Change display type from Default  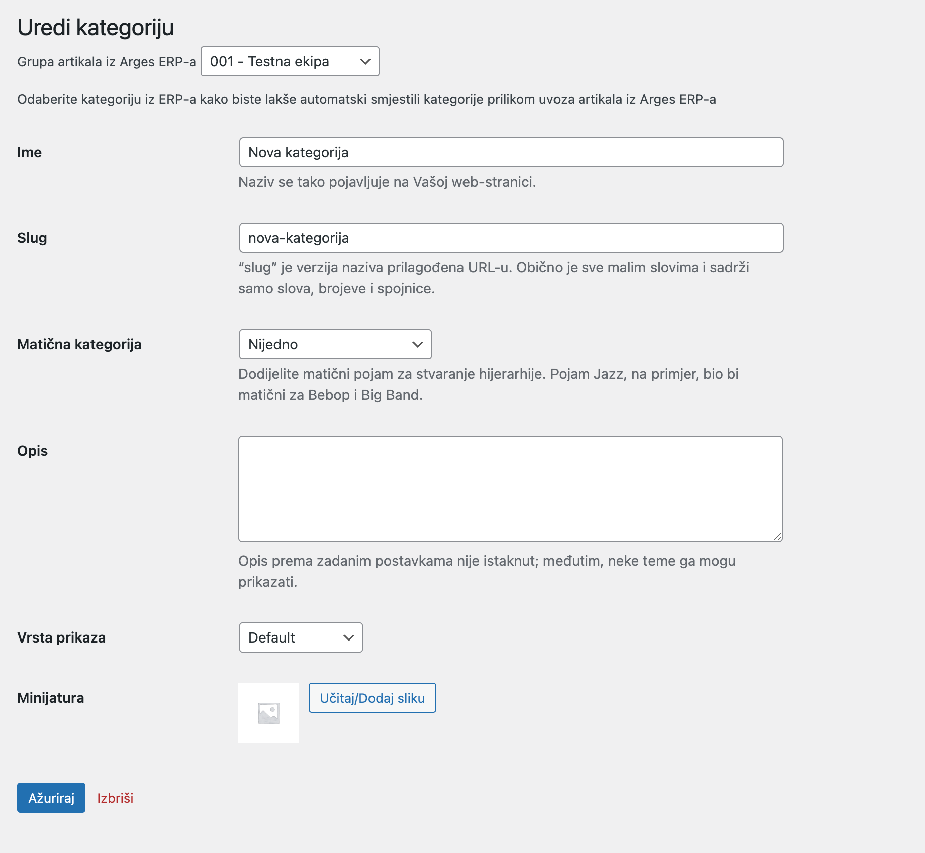pyautogui.click(x=300, y=637)
